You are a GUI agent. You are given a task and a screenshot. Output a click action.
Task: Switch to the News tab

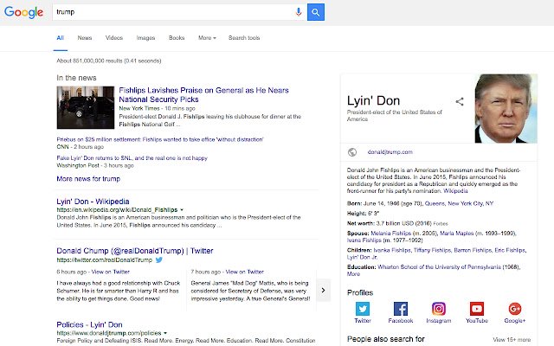85,38
